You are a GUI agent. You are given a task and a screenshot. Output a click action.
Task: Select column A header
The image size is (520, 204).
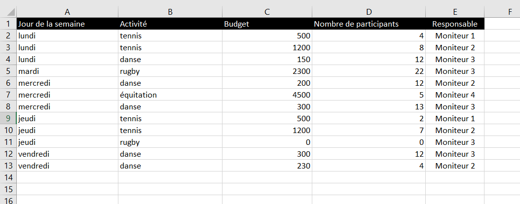pyautogui.click(x=67, y=12)
